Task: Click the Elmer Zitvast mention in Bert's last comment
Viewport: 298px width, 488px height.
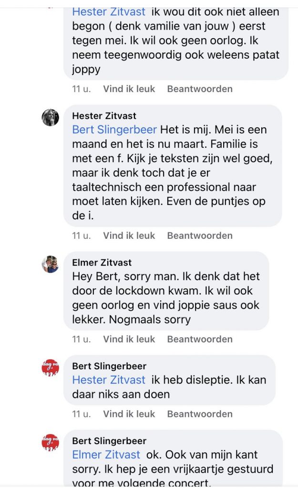Action: [x=106, y=455]
